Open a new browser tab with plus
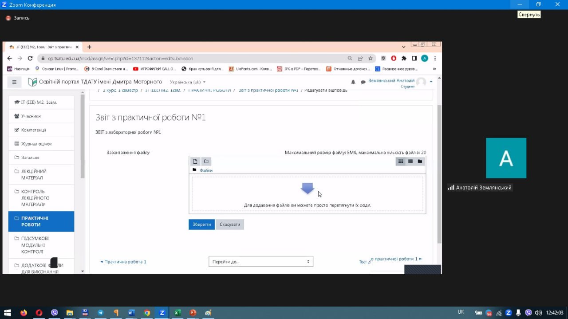The width and height of the screenshot is (568, 319). click(89, 47)
